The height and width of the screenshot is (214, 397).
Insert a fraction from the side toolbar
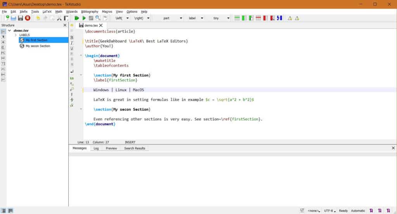72,100
